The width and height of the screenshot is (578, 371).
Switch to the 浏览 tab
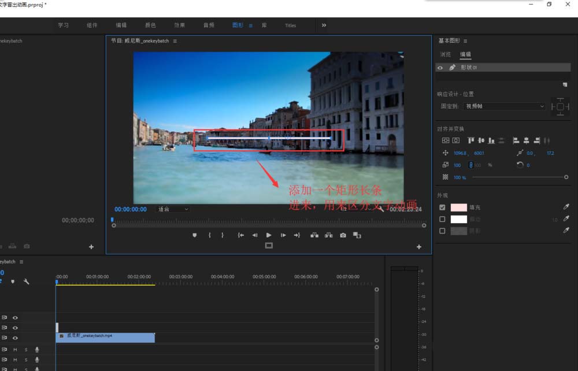tap(445, 54)
